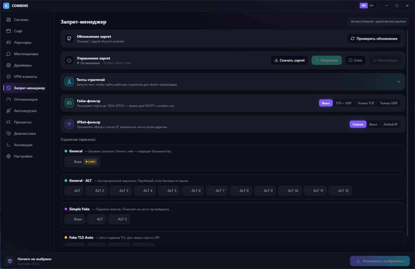Click power icon in Управление zapret card

pyautogui.click(x=69, y=60)
